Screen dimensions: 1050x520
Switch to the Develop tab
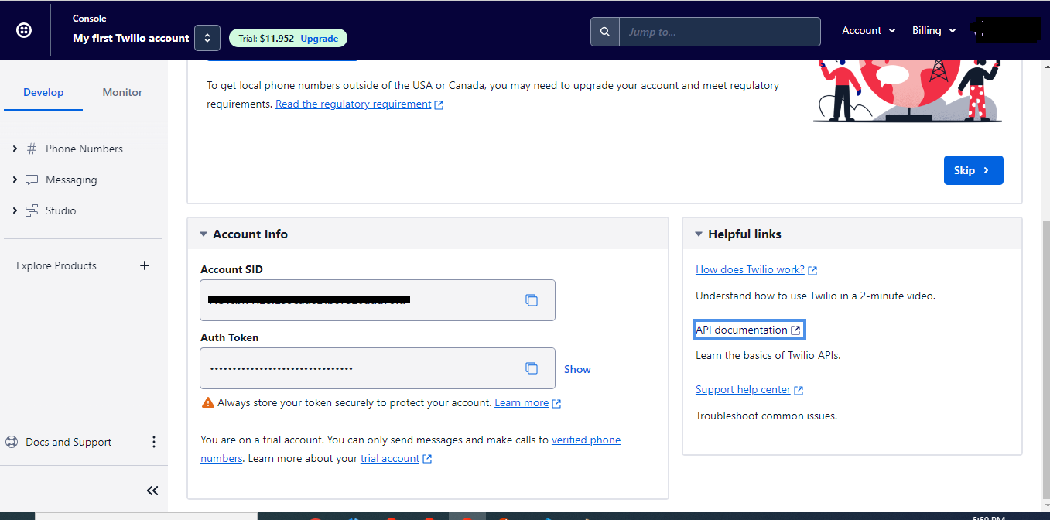tap(43, 92)
